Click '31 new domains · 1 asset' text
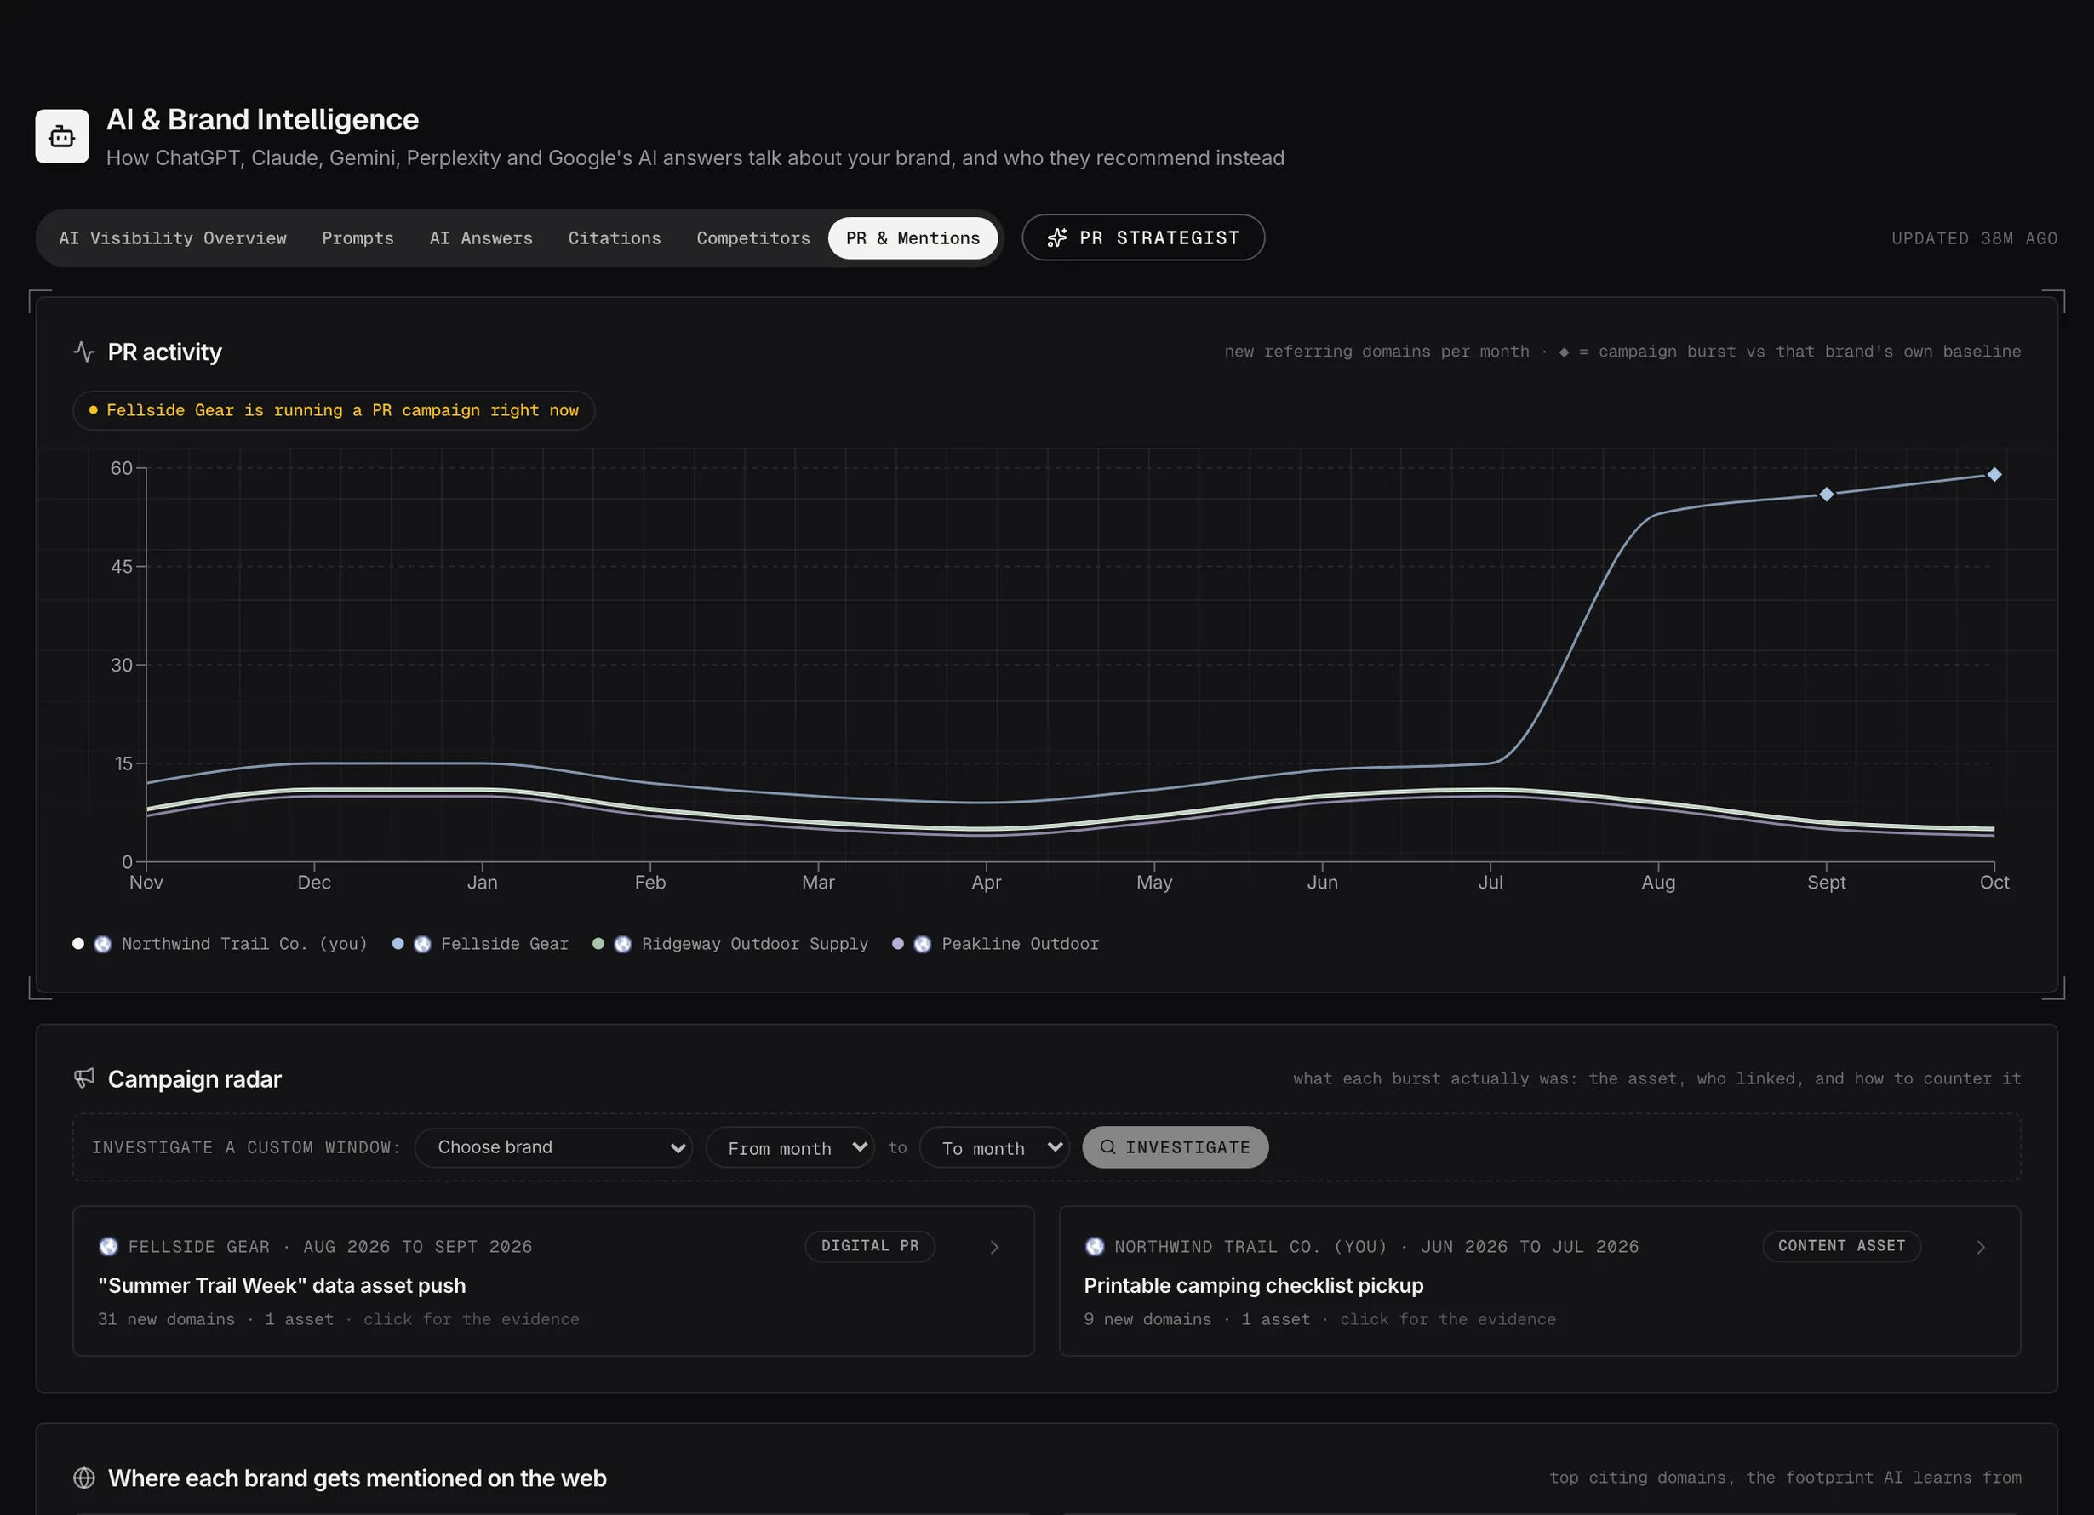Viewport: 2094px width, 1515px height. coord(216,1319)
